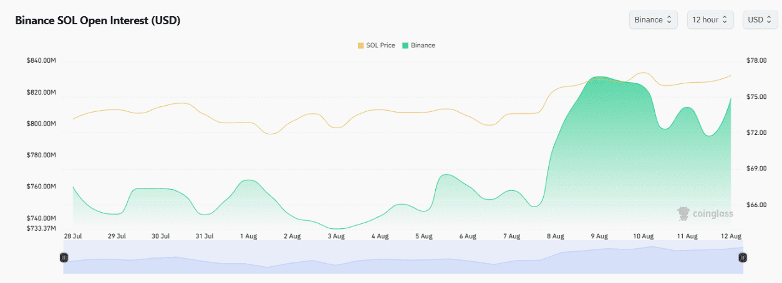The image size is (782, 283).
Task: Click the $733.37M axis value
Action: [x=42, y=228]
